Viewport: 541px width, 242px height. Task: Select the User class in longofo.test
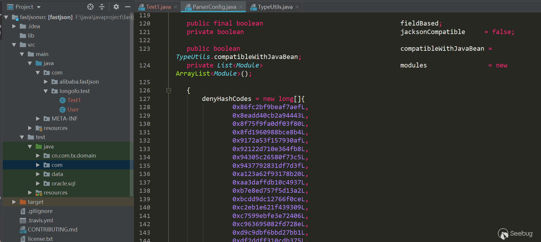pyautogui.click(x=73, y=109)
